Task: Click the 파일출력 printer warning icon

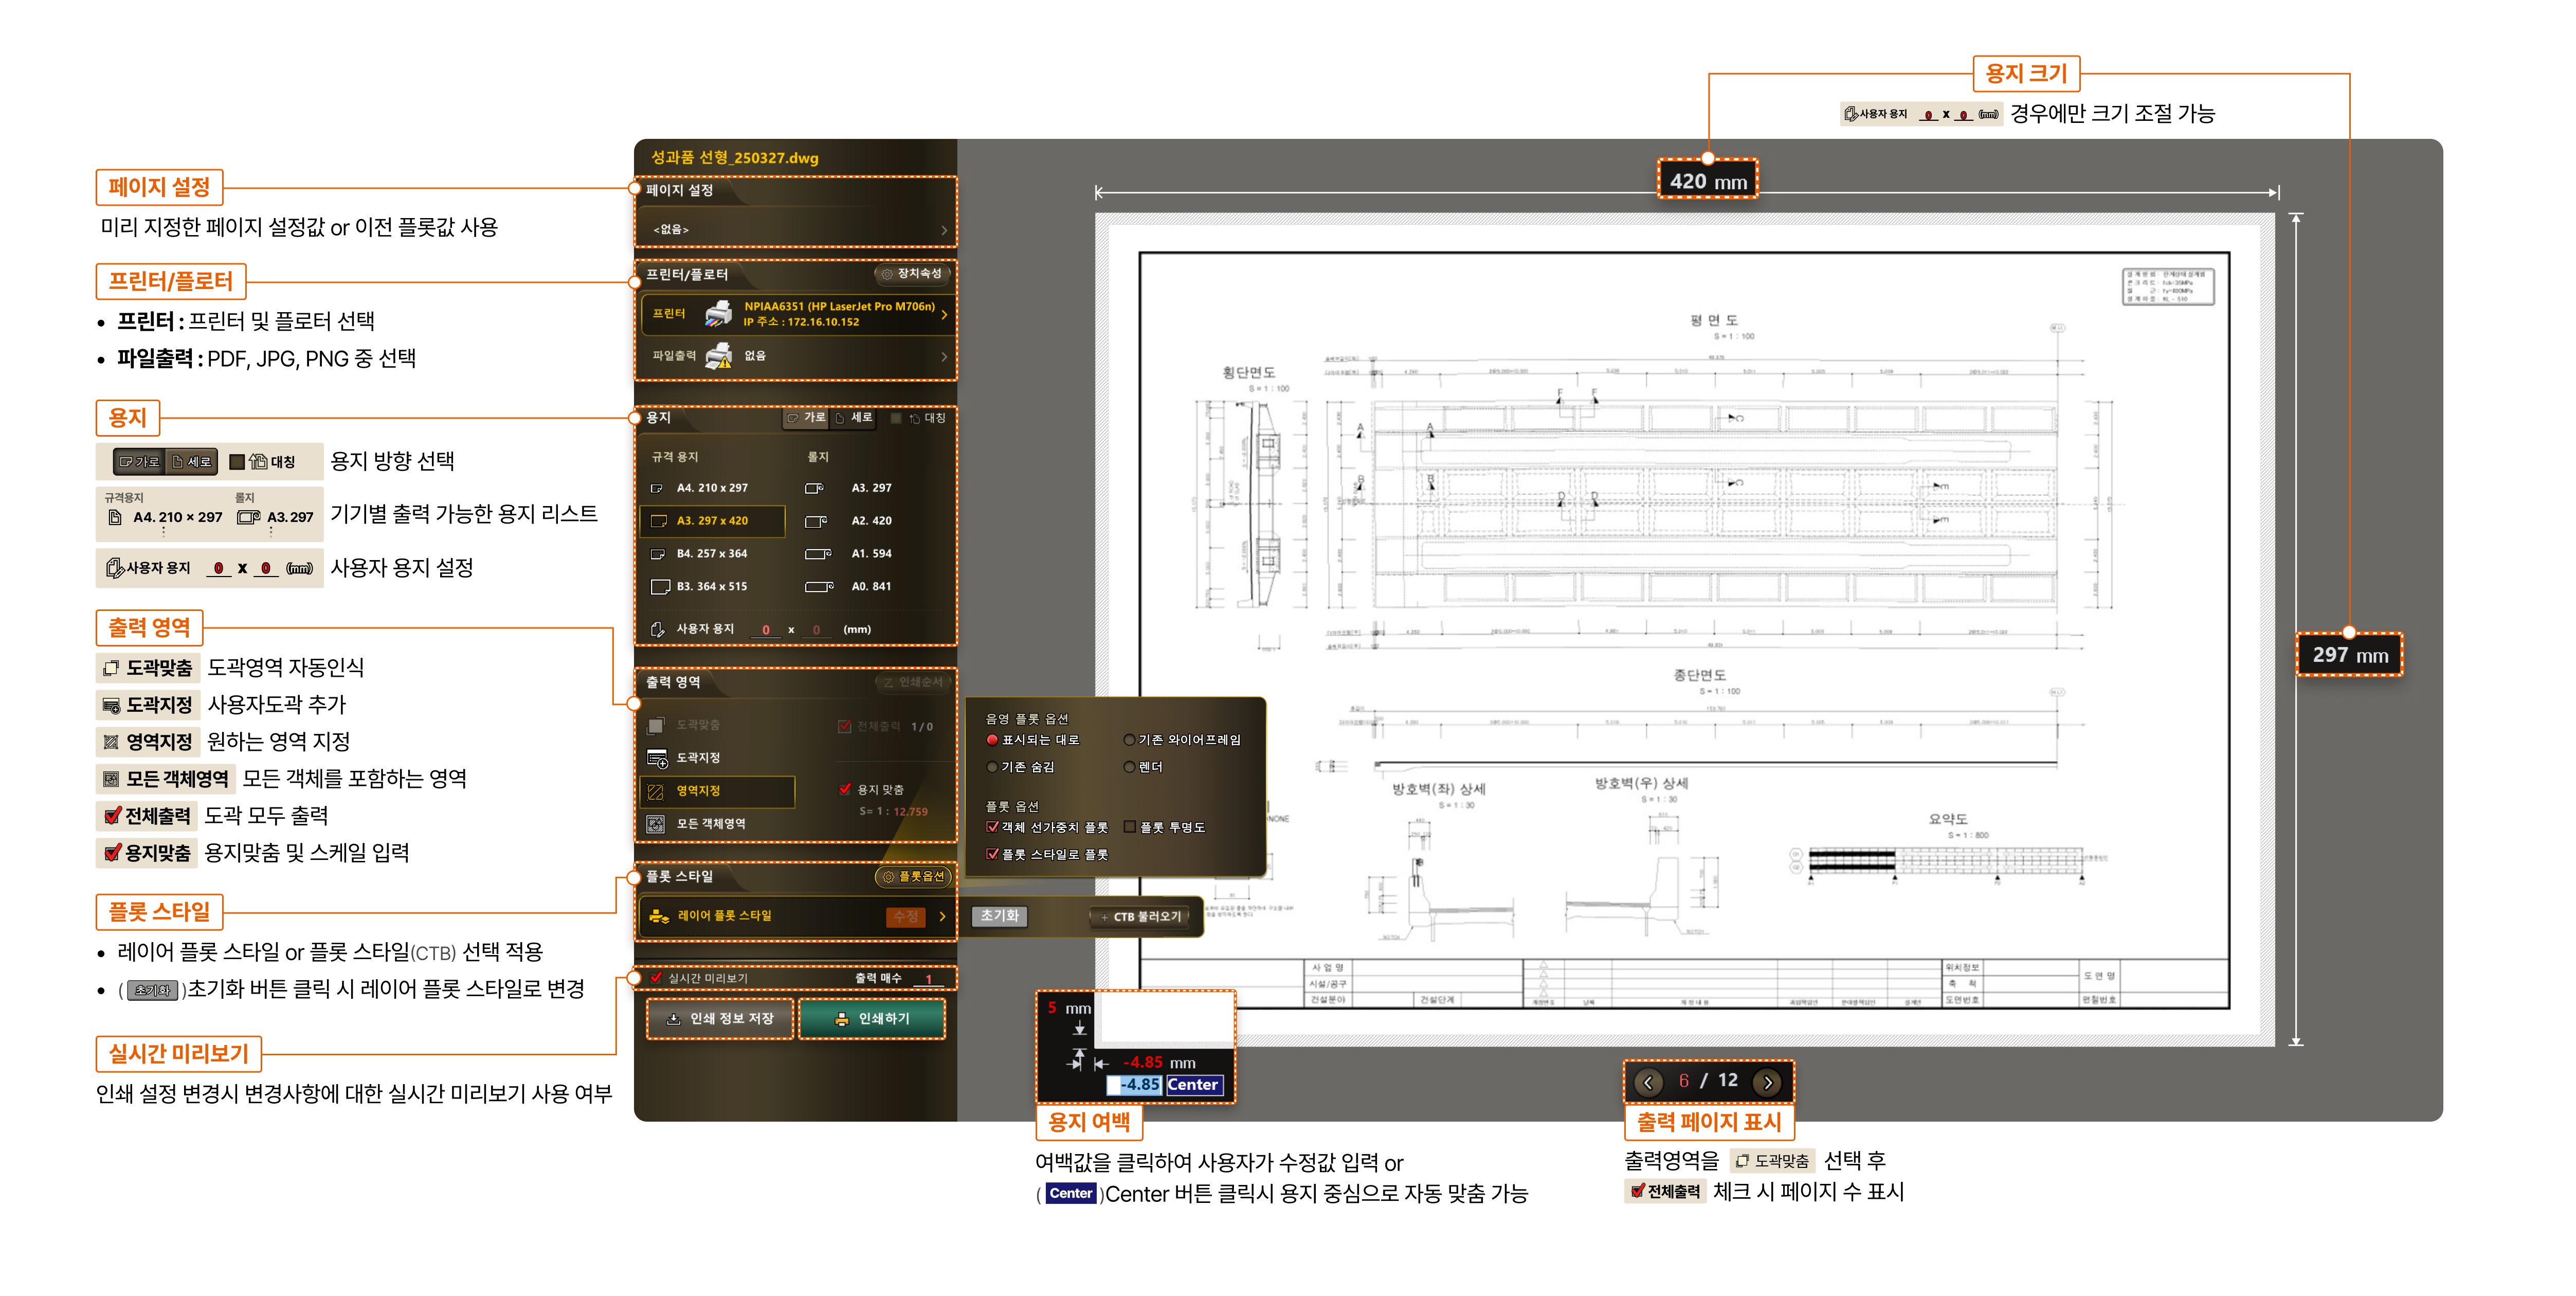Action: (x=718, y=356)
